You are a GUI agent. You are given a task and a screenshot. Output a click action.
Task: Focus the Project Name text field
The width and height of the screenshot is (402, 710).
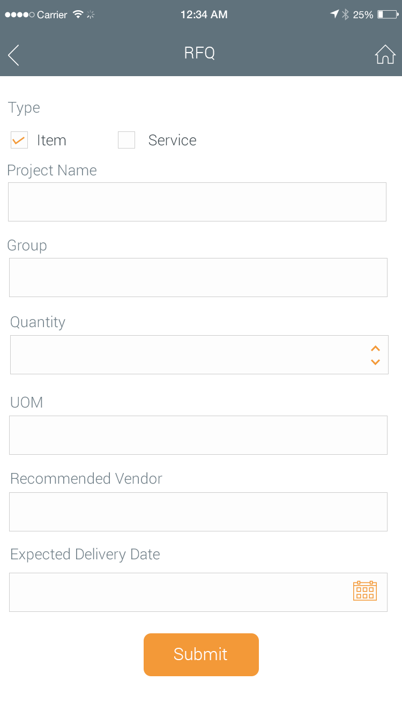pos(197,202)
